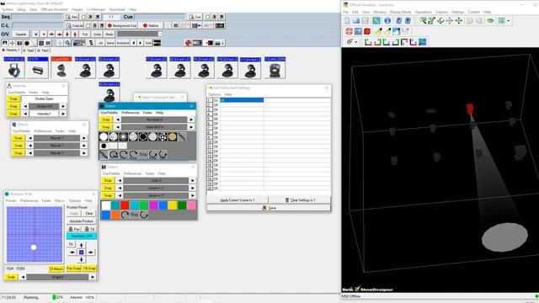Open the Options menu in Edit FollowSpot Settings

[214, 94]
